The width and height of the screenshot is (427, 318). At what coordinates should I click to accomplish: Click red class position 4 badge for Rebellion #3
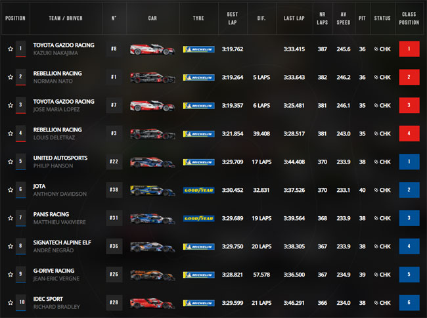[x=409, y=133]
